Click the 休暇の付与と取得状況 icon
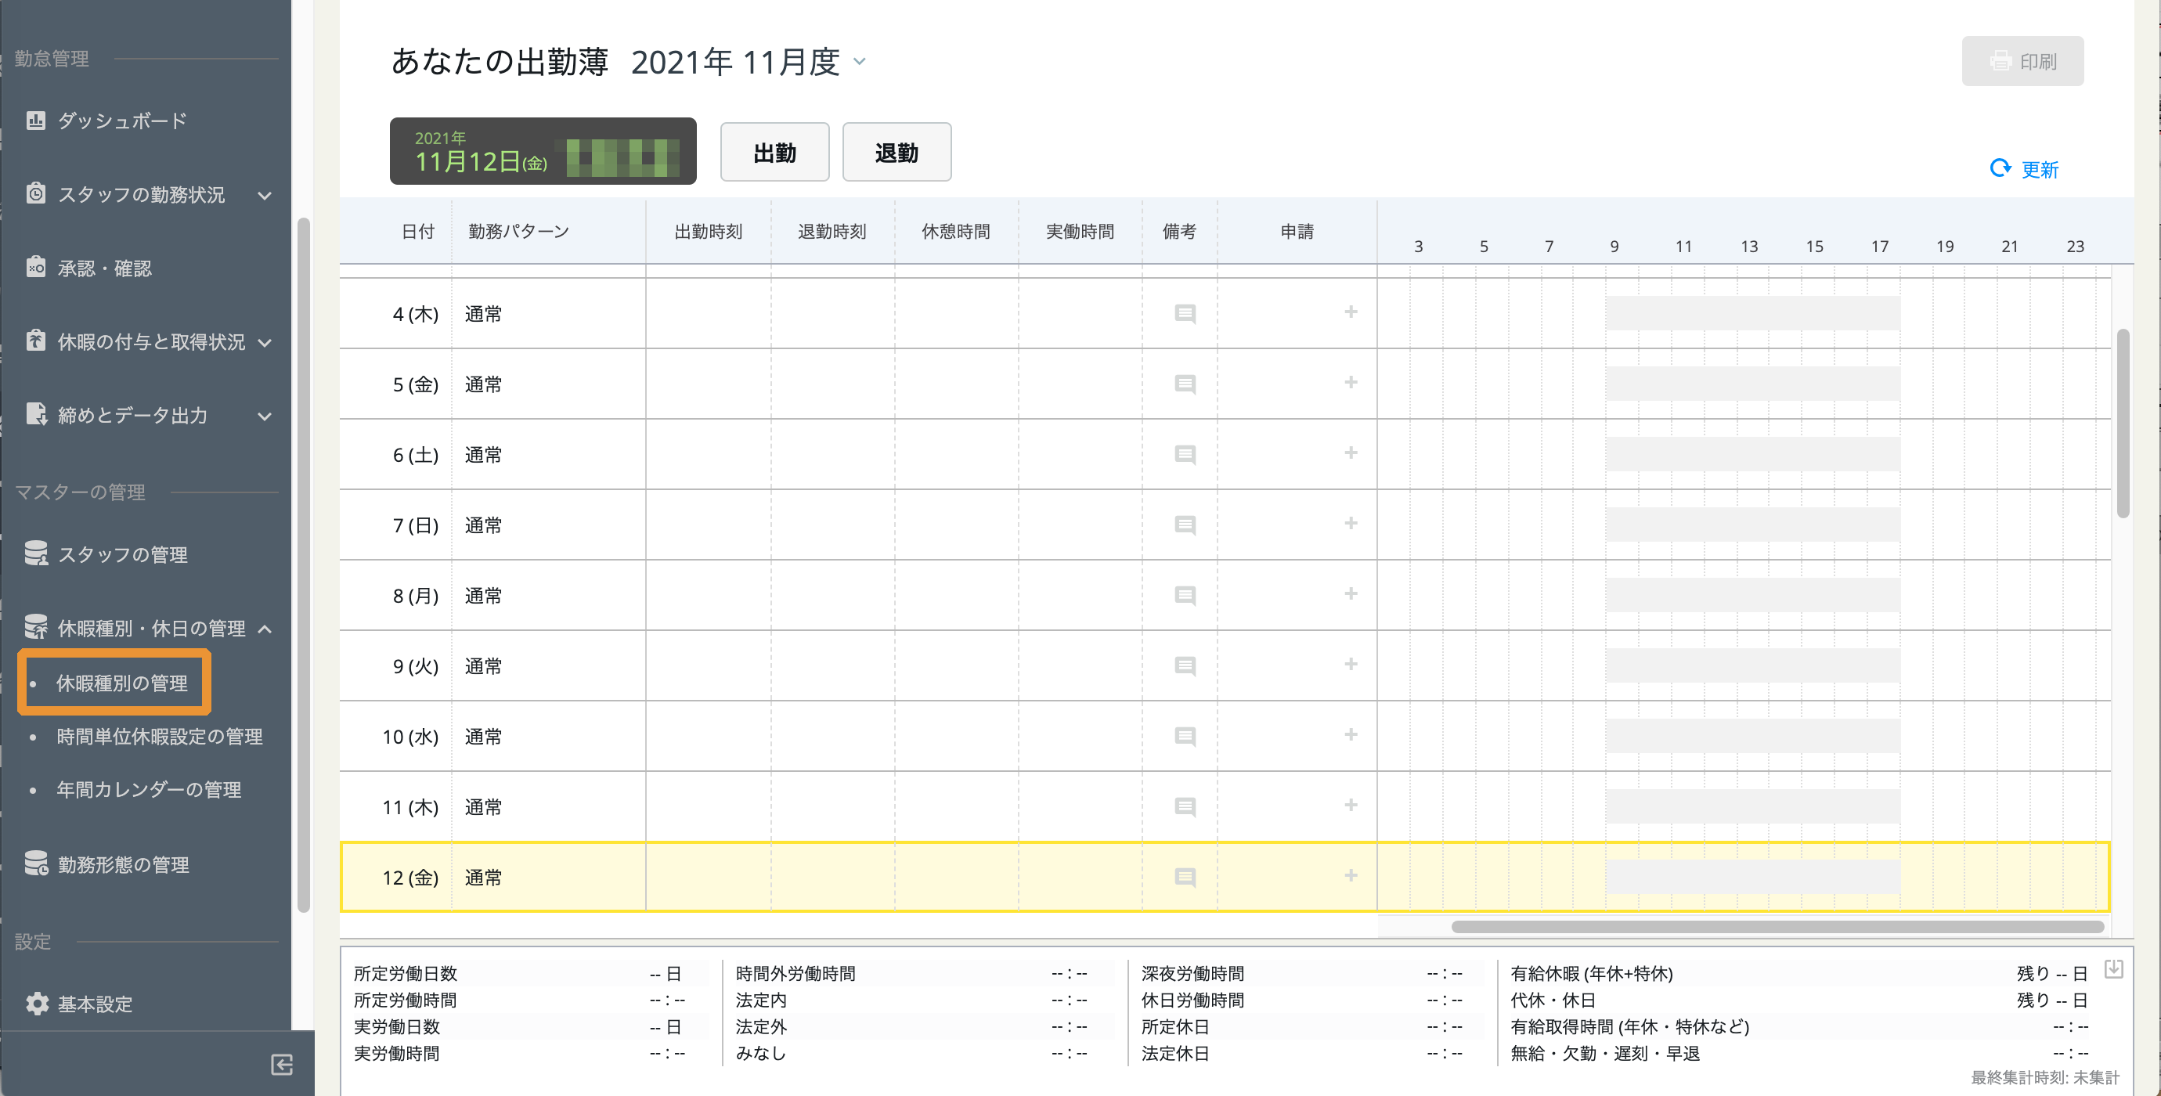Viewport: 2161px width, 1096px height. click(x=35, y=341)
